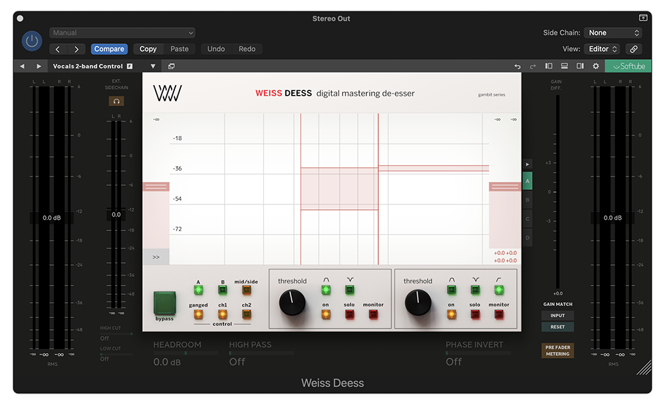Expand the A/B/C/D snapshot arrow

(x=527, y=164)
